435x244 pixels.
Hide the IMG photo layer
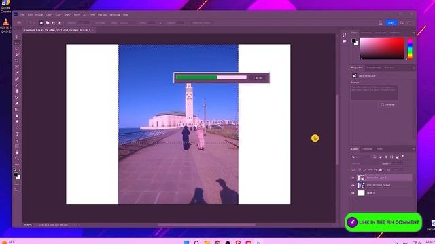click(353, 185)
